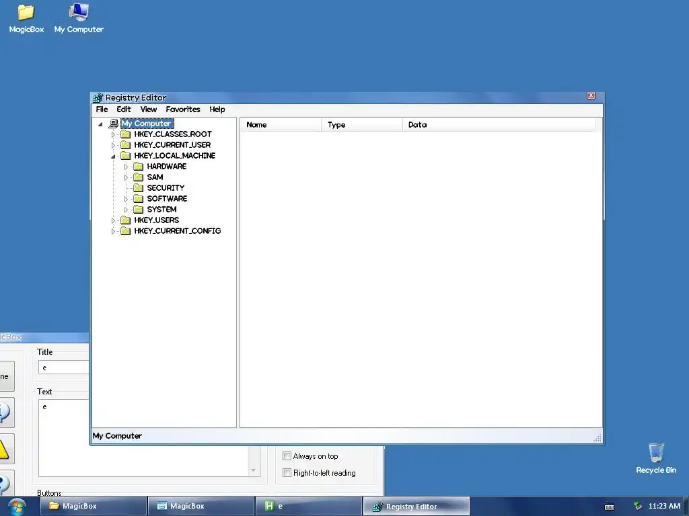Click My Computer computer icon in tree
The width and height of the screenshot is (689, 516).
click(113, 124)
